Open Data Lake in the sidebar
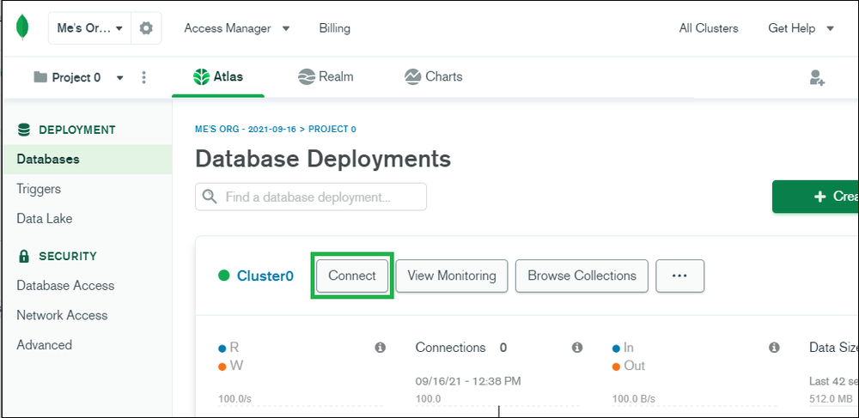Image resolution: width=859 pixels, height=418 pixels. coord(45,218)
